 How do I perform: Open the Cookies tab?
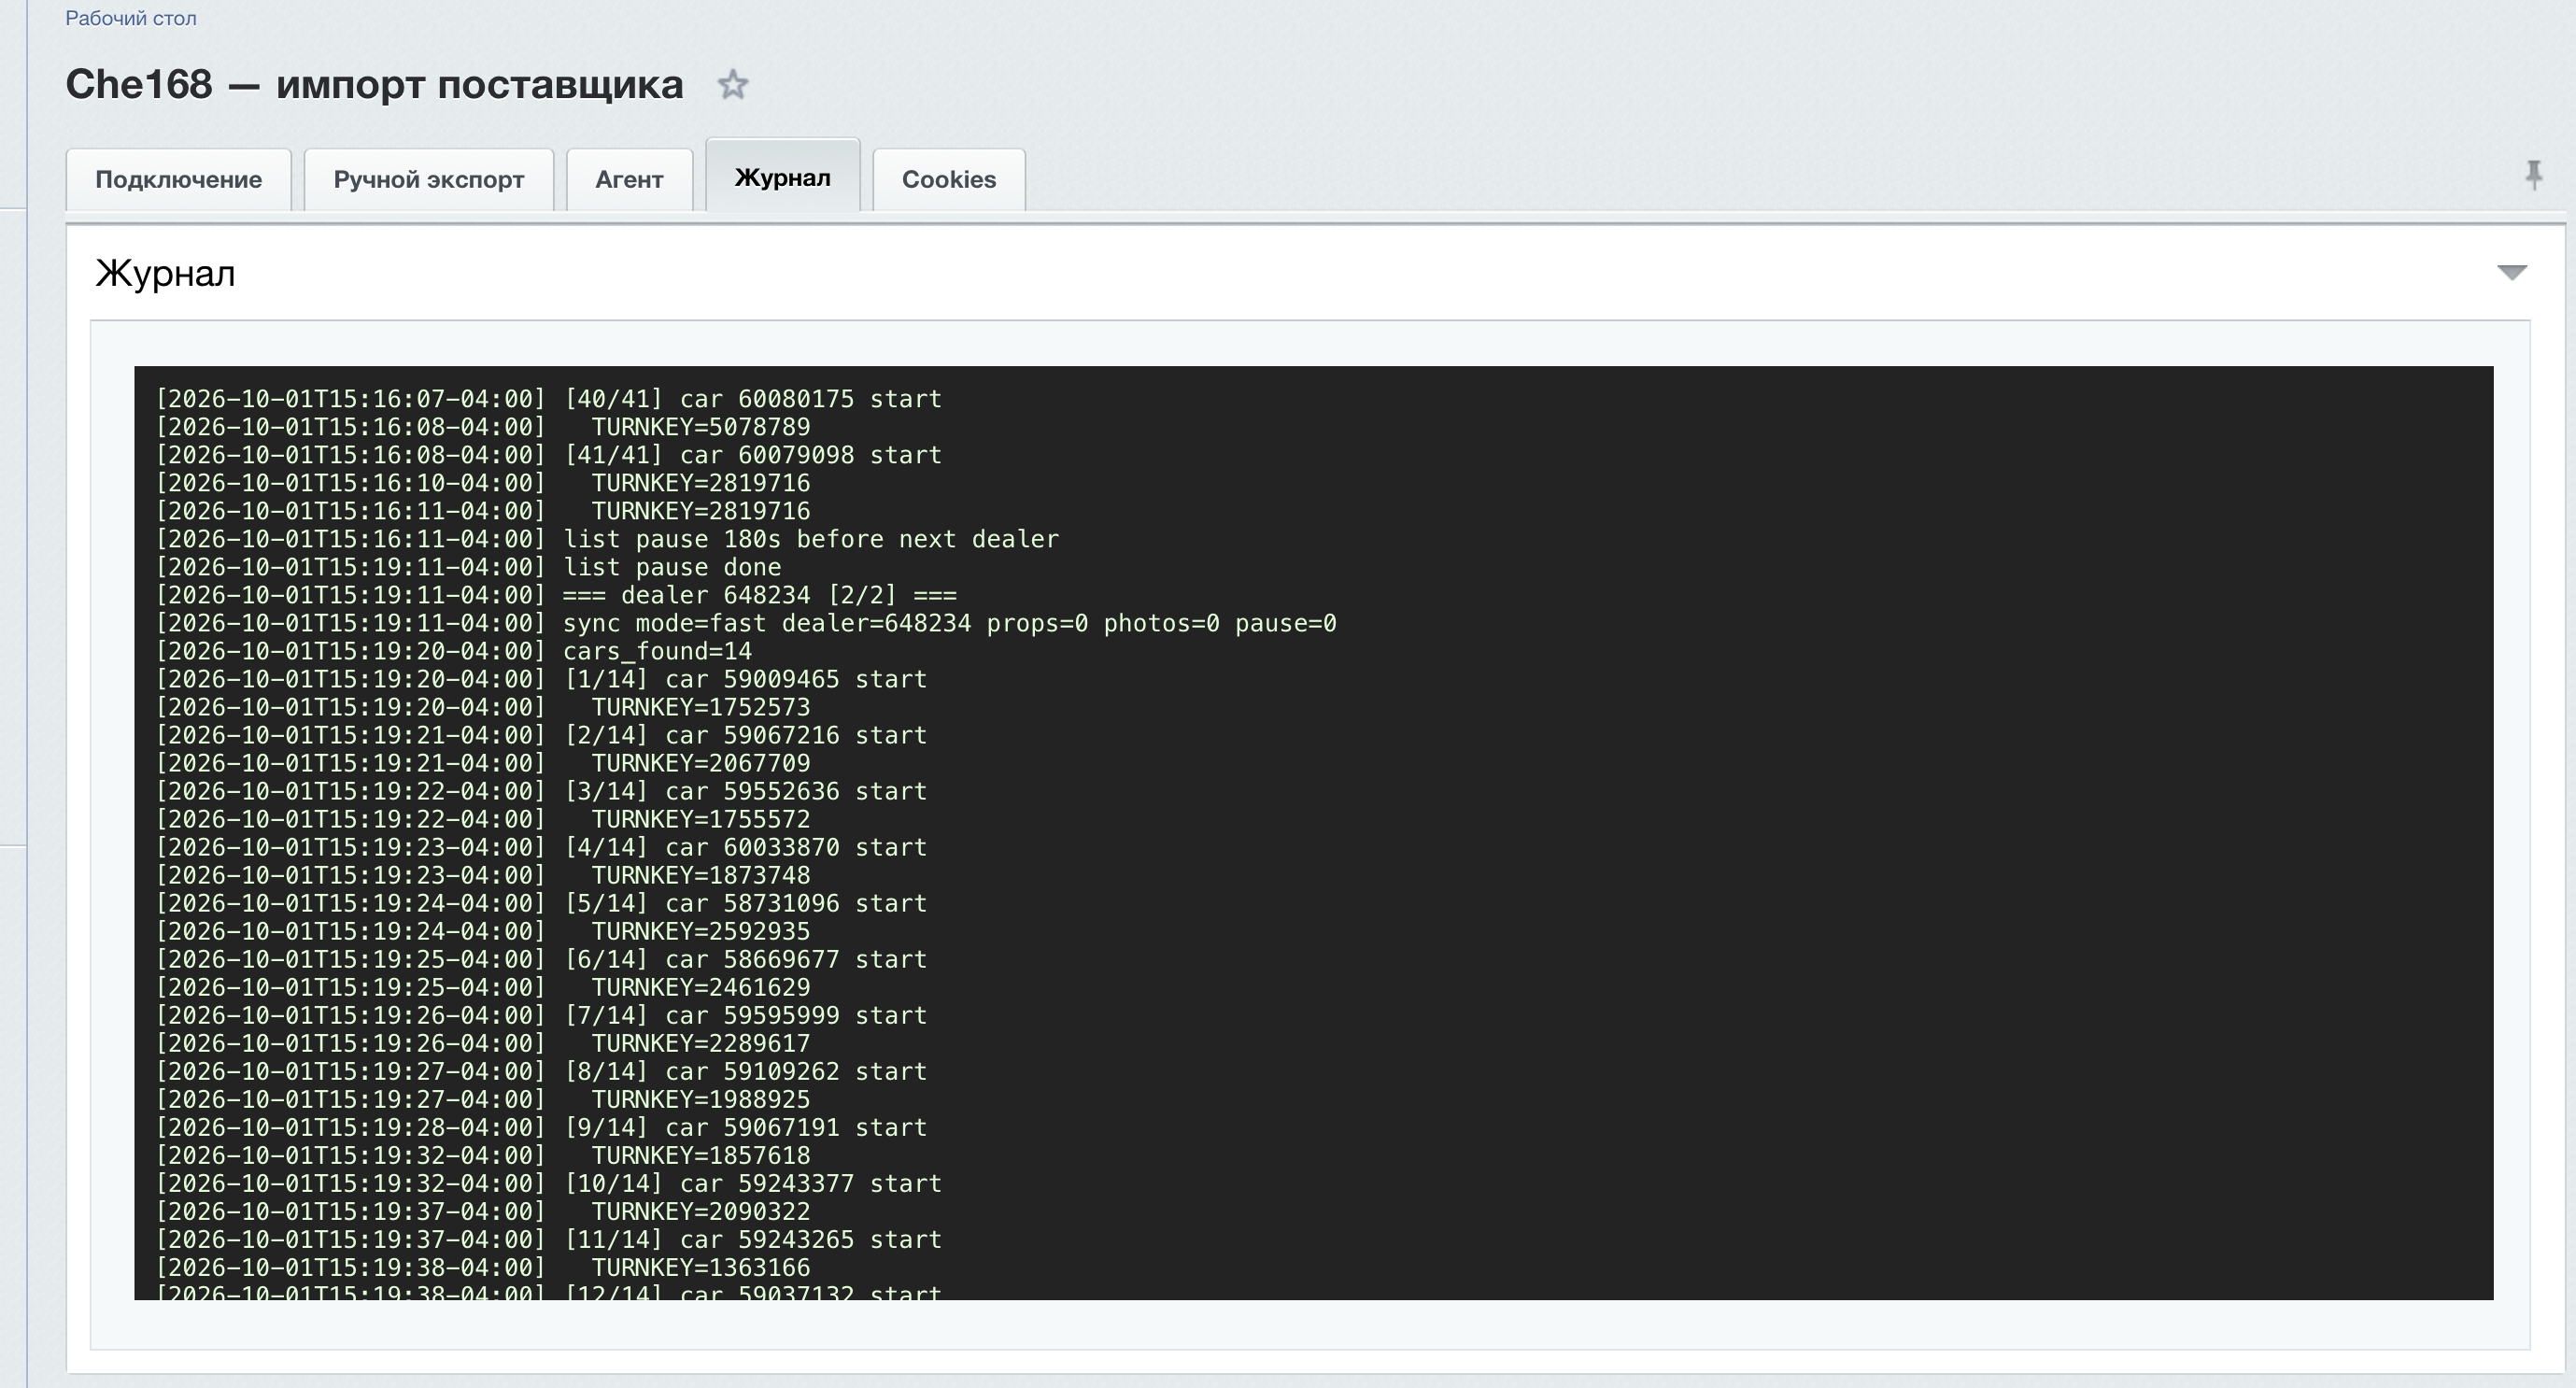click(x=948, y=179)
